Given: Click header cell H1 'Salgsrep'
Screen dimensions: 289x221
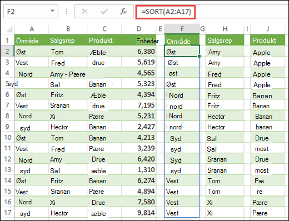Looking at the screenshot, I should coord(225,40).
